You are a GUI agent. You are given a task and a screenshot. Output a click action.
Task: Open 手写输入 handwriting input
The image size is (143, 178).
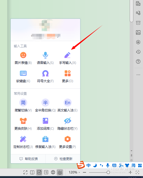point(67,58)
